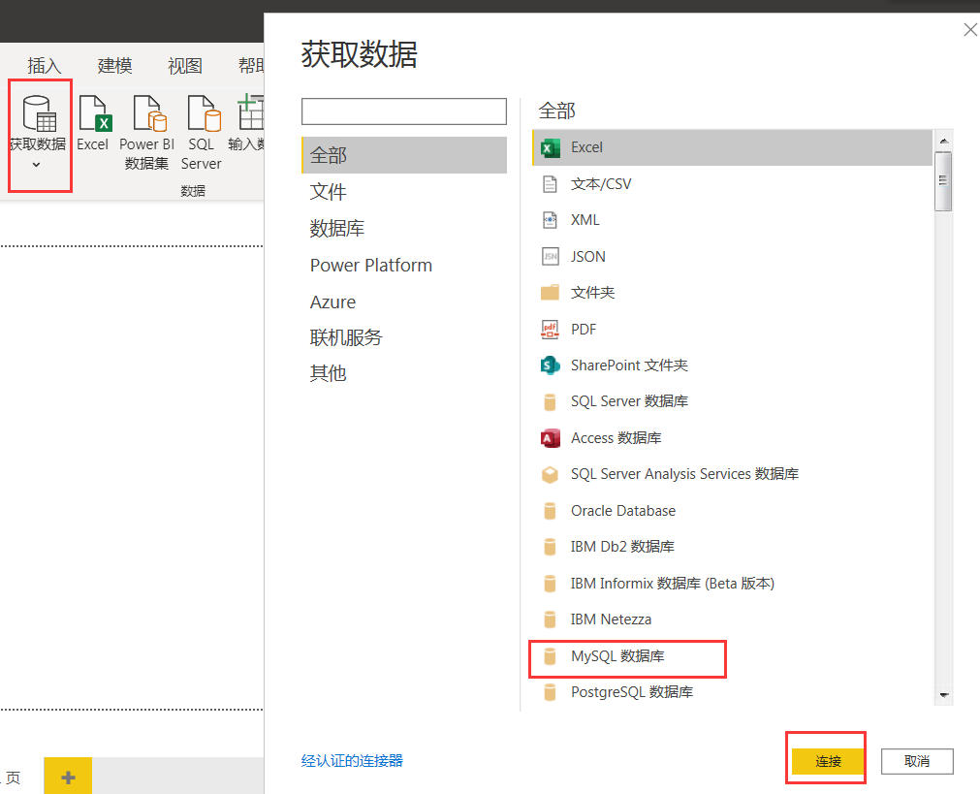Click the scrollbar up arrow
Viewport: 980px width, 794px height.
(944, 141)
